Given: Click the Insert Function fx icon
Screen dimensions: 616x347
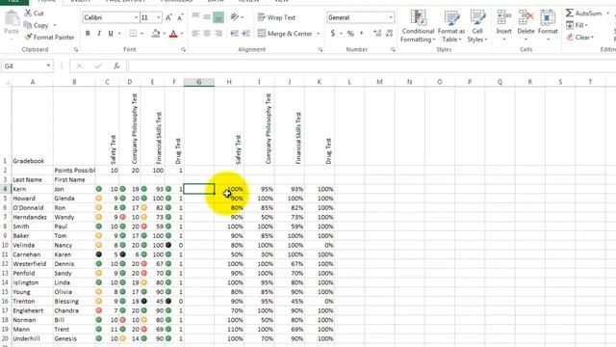Looking at the screenshot, I should (x=116, y=67).
